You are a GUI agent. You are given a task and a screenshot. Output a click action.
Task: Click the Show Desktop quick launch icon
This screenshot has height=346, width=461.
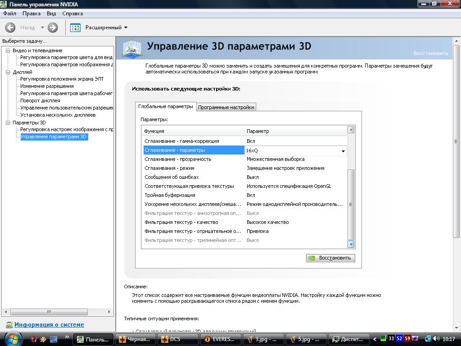pos(54,339)
